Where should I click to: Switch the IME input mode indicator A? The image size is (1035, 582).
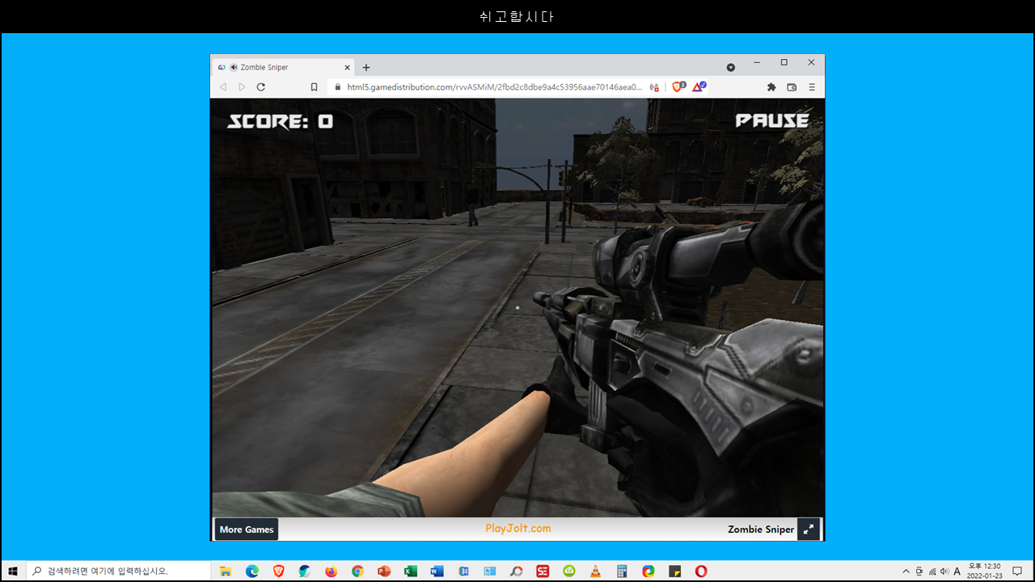(x=957, y=571)
